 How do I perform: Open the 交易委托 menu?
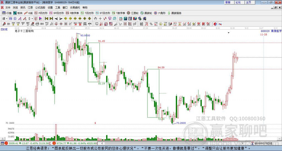pyautogui.click(x=75, y=7)
